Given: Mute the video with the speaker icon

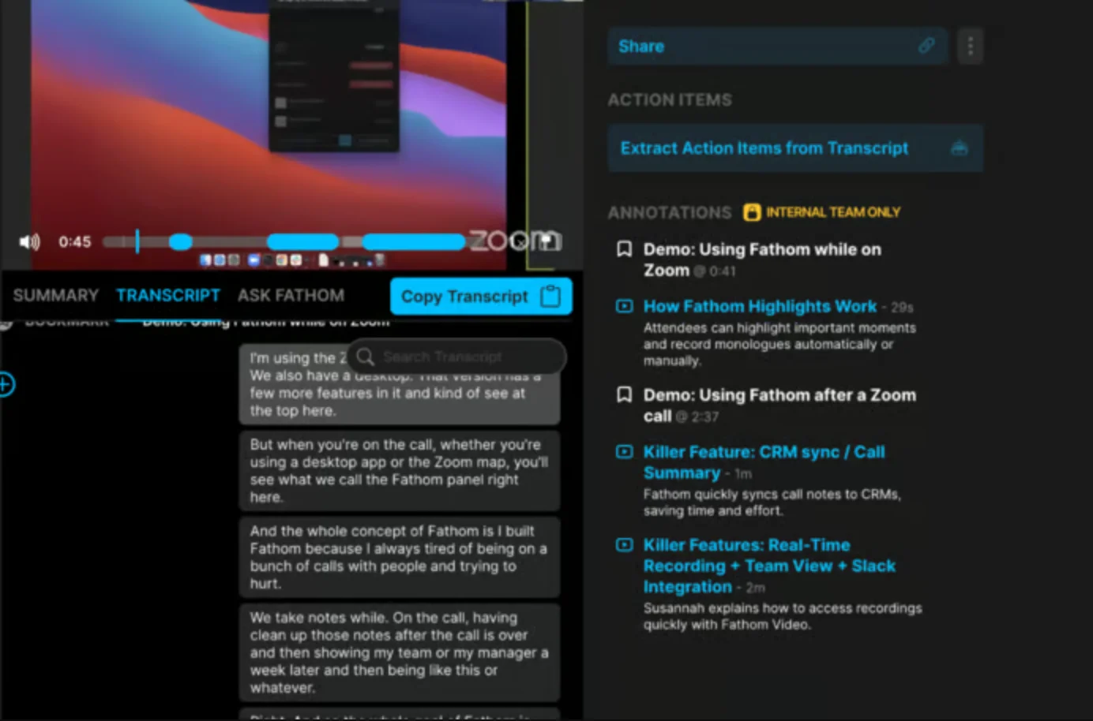Looking at the screenshot, I should 29,241.
